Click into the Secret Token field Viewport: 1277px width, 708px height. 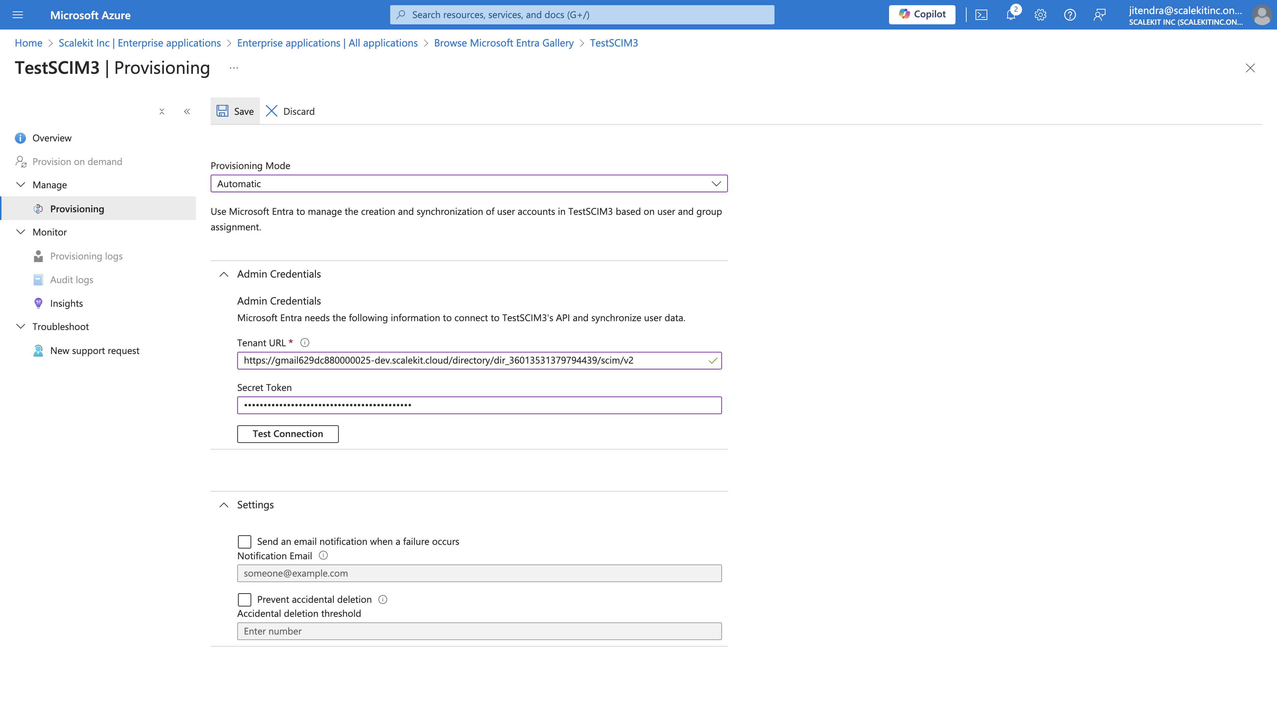[479, 405]
